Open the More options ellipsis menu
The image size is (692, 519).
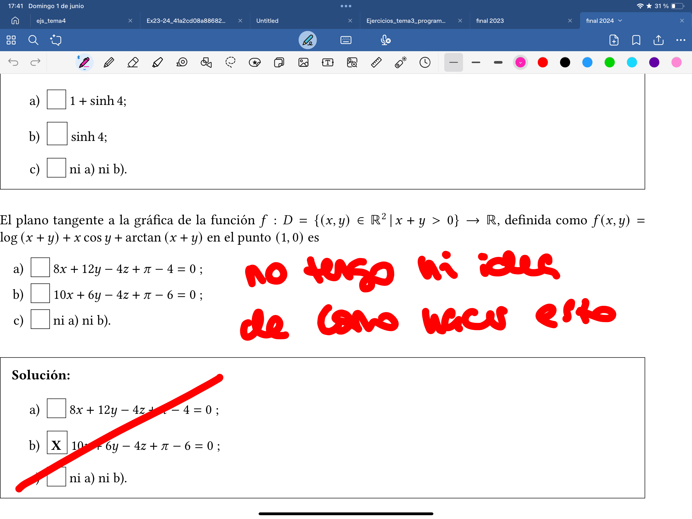(681, 40)
